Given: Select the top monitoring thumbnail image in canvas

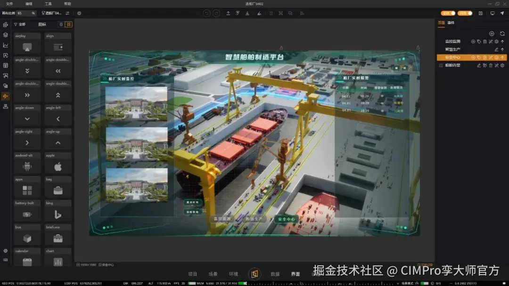Looking at the screenshot, I should point(136,104).
